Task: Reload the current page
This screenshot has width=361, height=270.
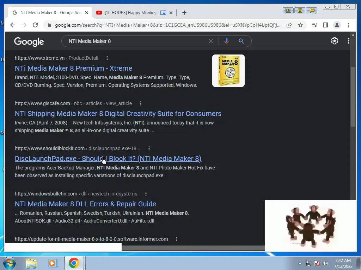Action: point(35,25)
